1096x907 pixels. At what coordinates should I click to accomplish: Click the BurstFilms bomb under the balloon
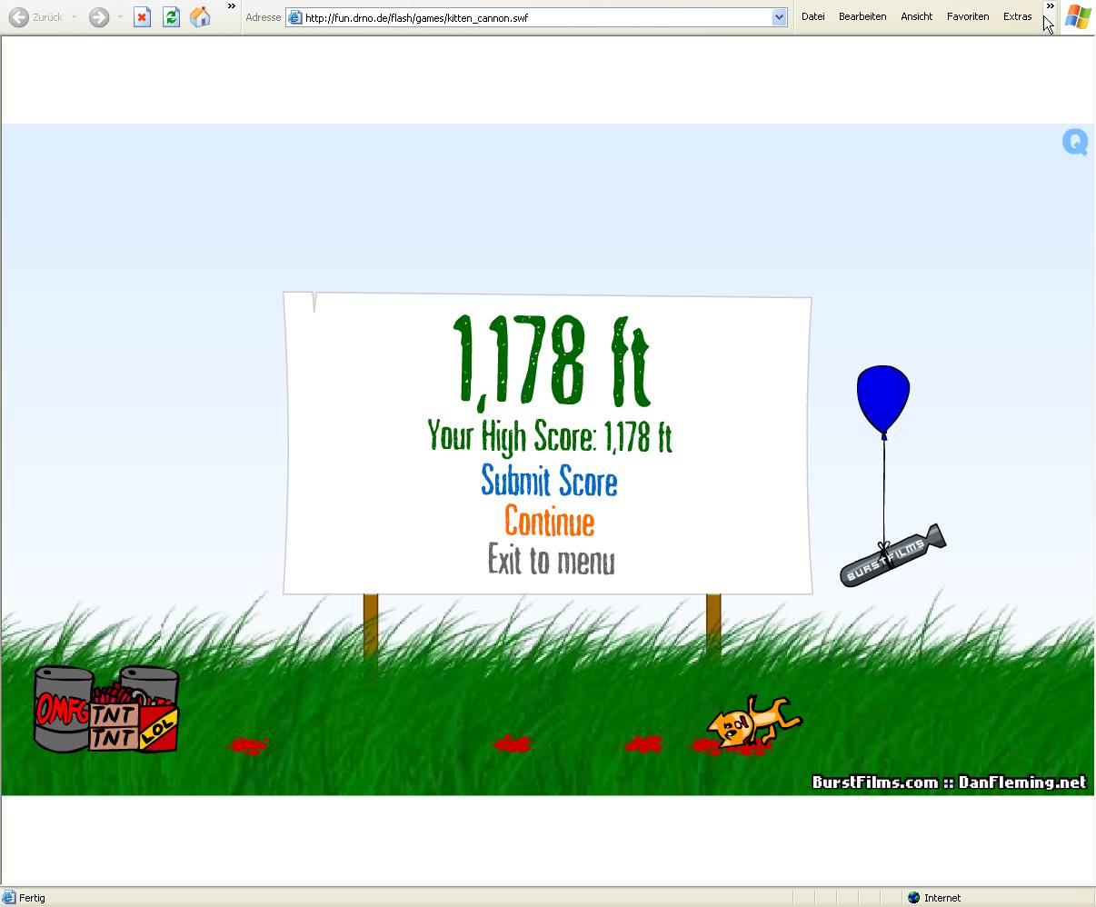(x=892, y=555)
